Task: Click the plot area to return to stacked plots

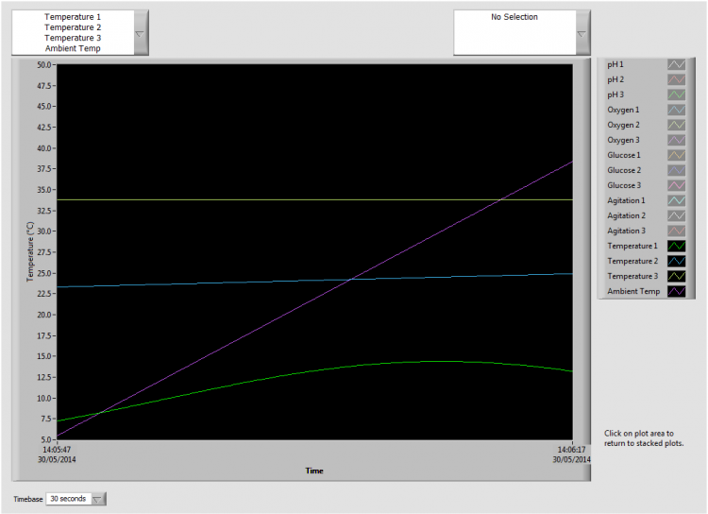Action: (314, 251)
